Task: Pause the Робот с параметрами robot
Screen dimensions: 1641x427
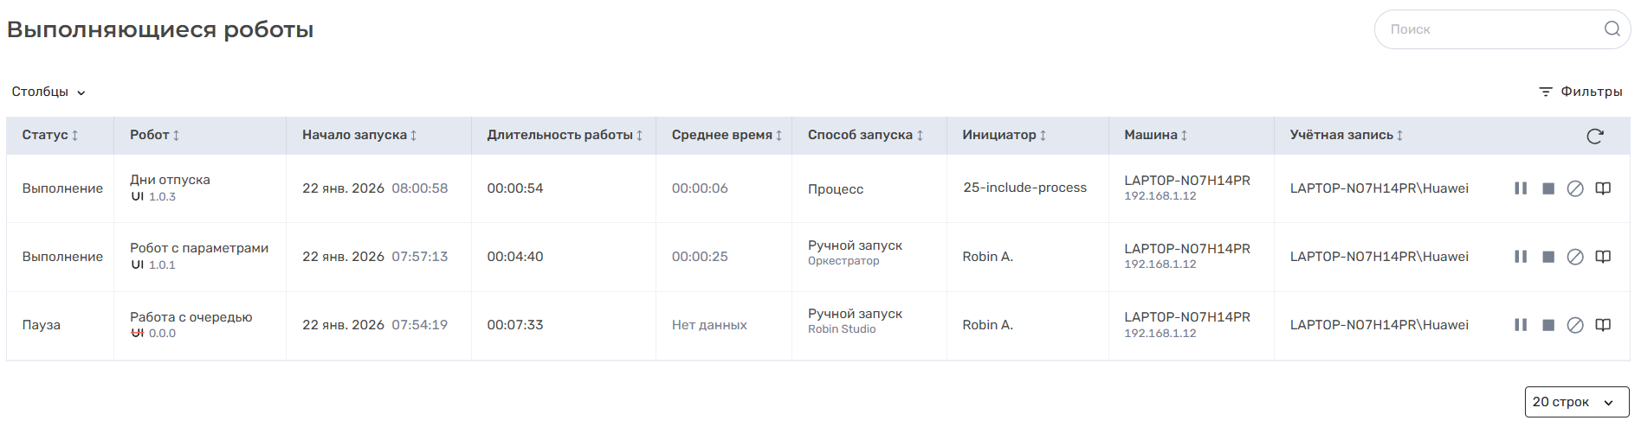Action: pyautogui.click(x=1520, y=257)
